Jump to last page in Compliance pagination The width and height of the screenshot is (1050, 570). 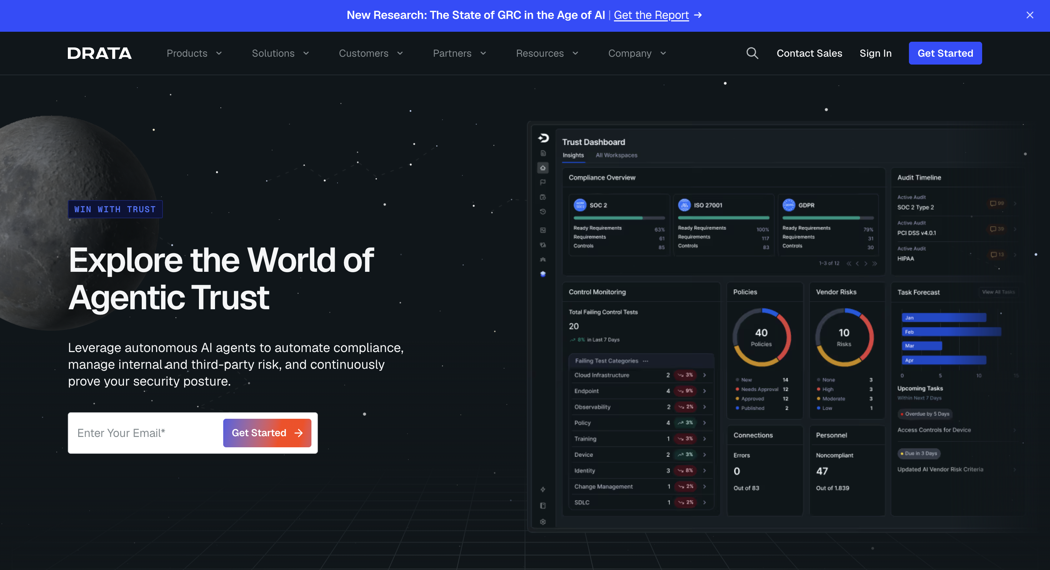coord(874,264)
